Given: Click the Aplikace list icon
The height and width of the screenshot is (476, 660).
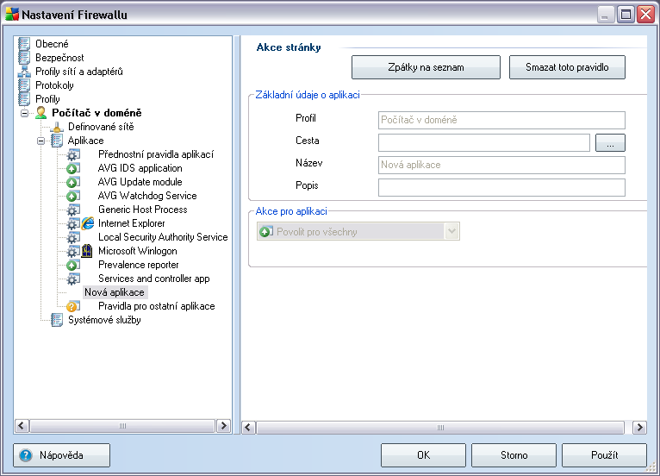Looking at the screenshot, I should 57,141.
